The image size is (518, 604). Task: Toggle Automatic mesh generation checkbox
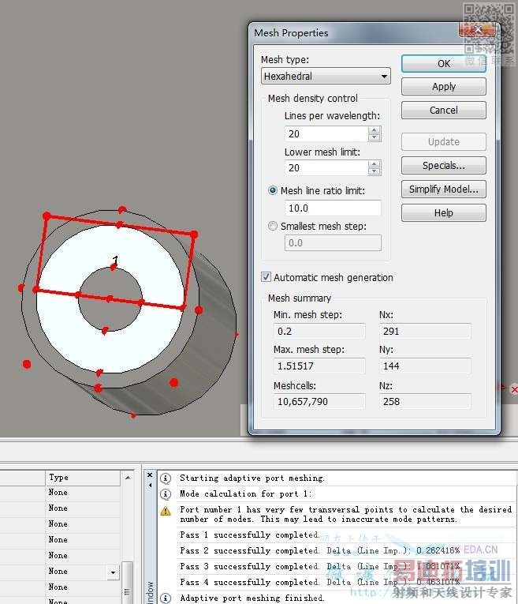[x=266, y=277]
